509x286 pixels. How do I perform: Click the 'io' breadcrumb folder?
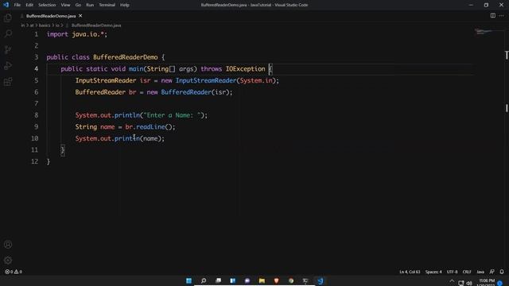point(57,25)
